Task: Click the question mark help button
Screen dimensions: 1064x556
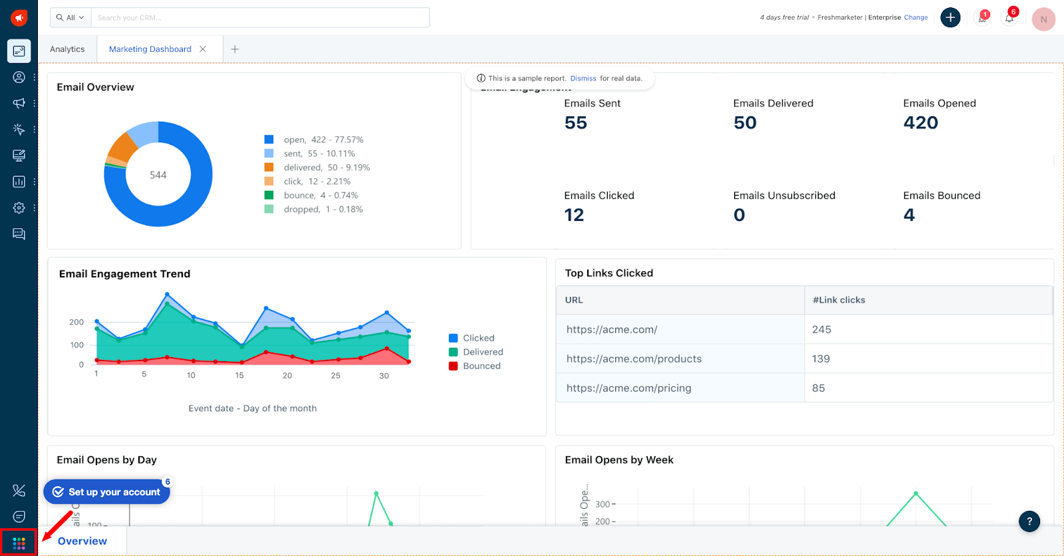Action: click(x=1029, y=521)
